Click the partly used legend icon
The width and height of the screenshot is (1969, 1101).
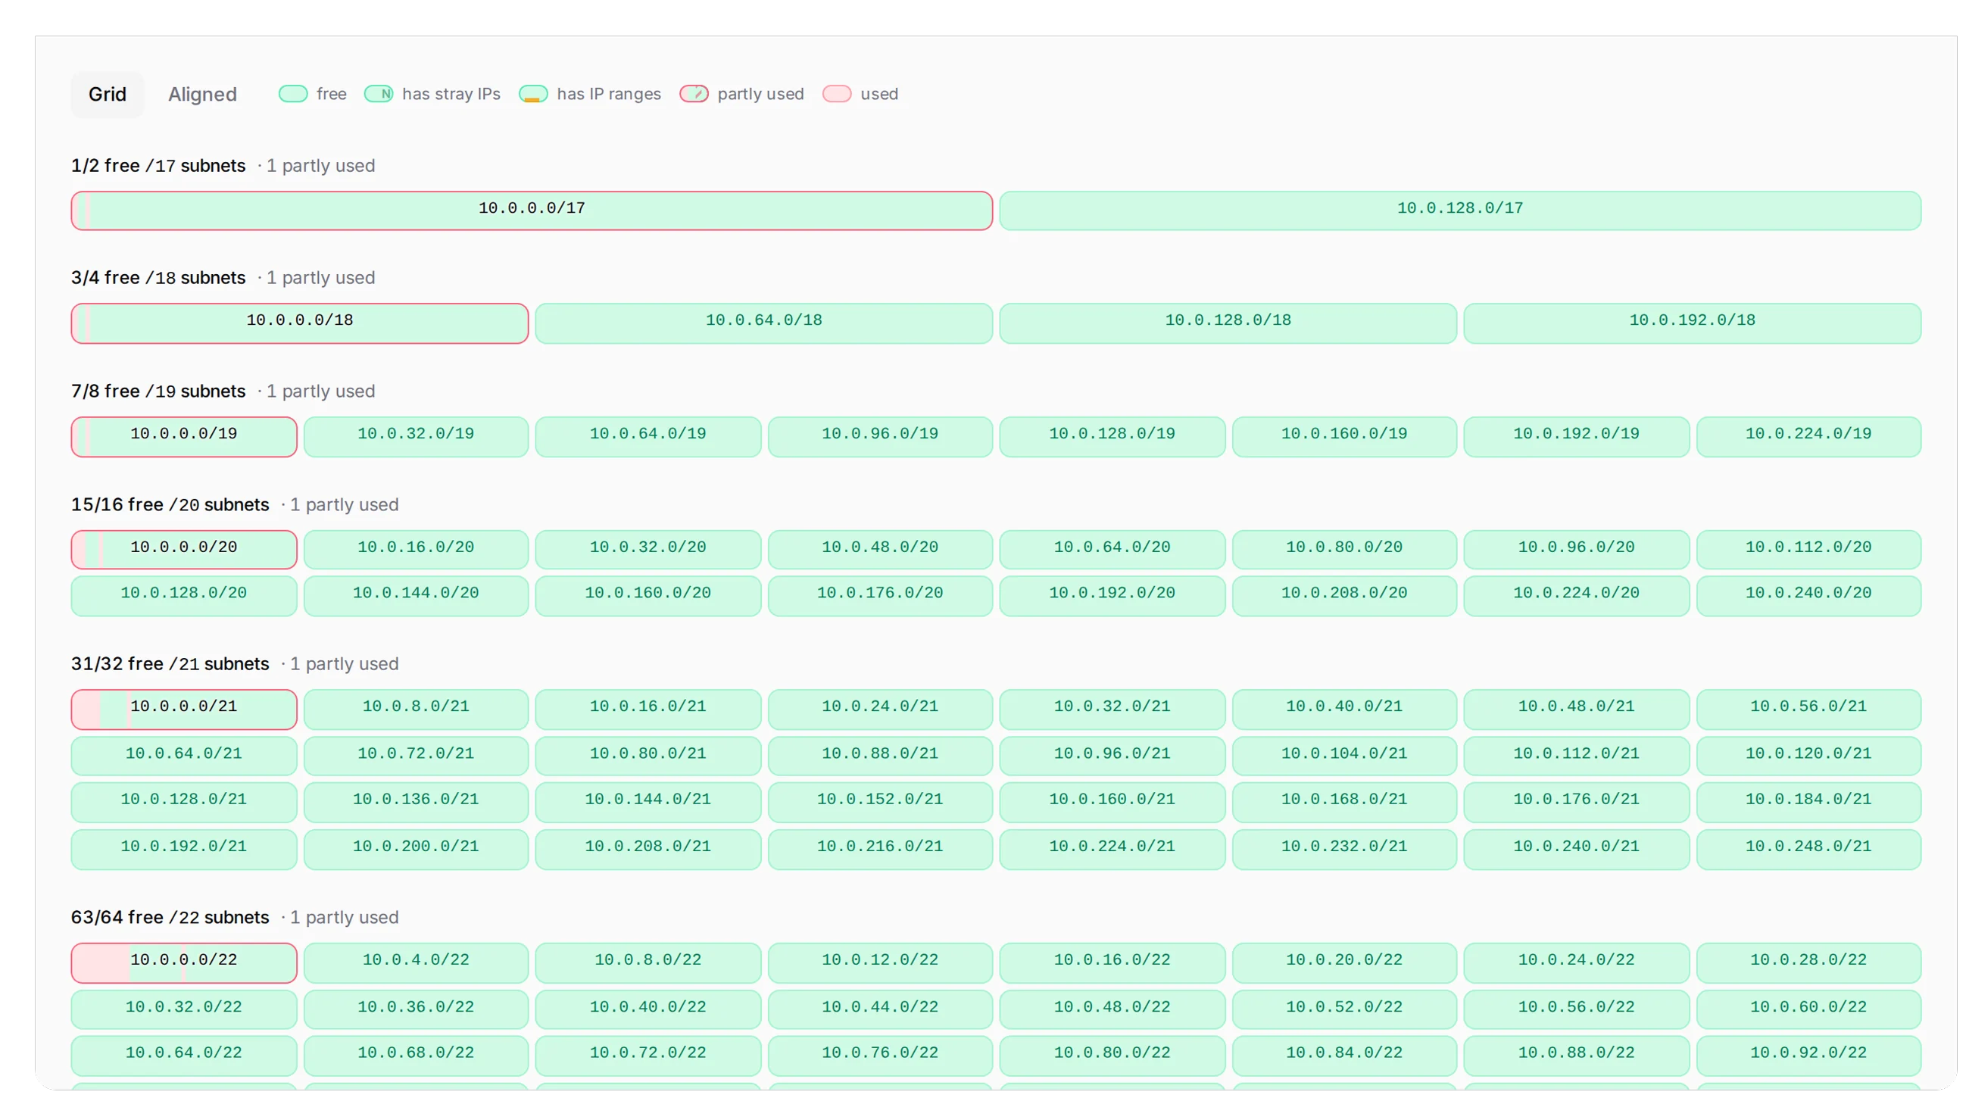pos(694,94)
